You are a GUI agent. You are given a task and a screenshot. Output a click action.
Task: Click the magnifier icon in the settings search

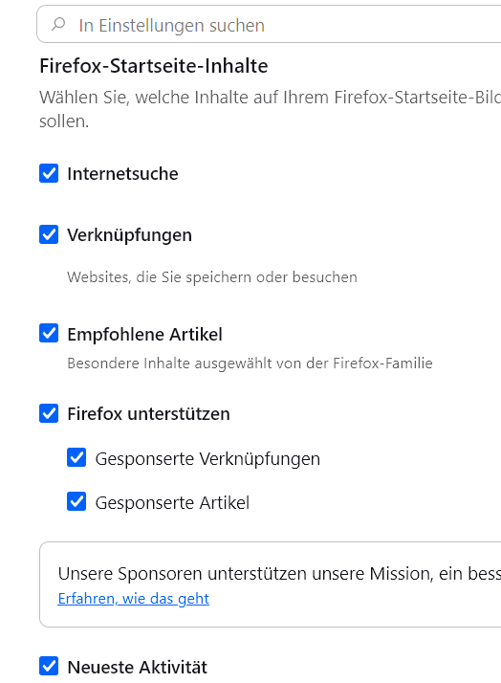click(x=58, y=24)
